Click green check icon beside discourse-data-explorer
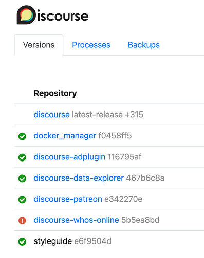 (x=22, y=179)
